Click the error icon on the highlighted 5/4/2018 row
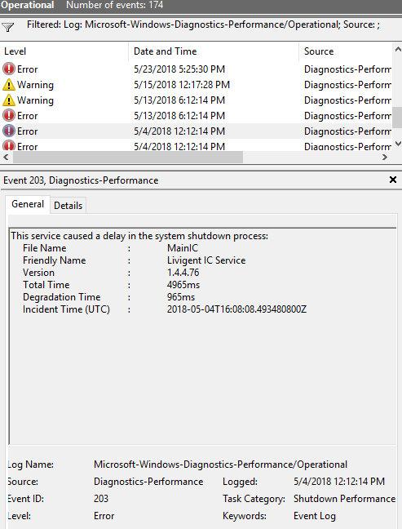402x529 pixels. pos(9,131)
